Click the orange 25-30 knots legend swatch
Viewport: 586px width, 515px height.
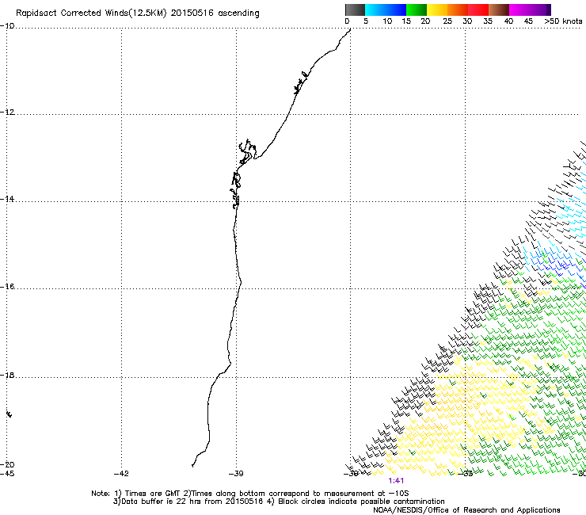click(x=458, y=10)
